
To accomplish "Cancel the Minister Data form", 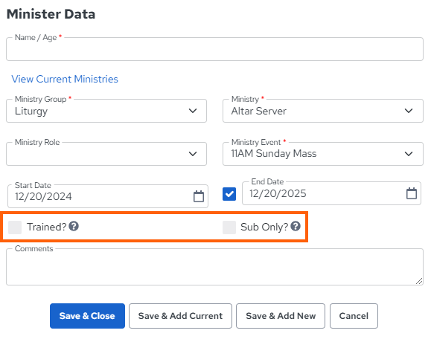I will click(354, 316).
